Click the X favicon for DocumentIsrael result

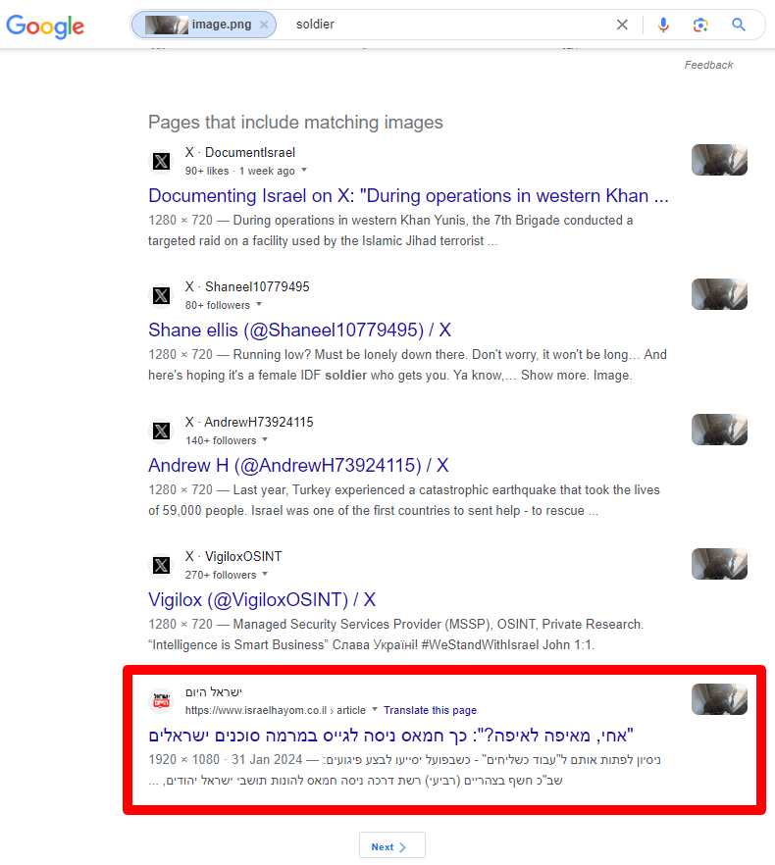click(x=162, y=162)
